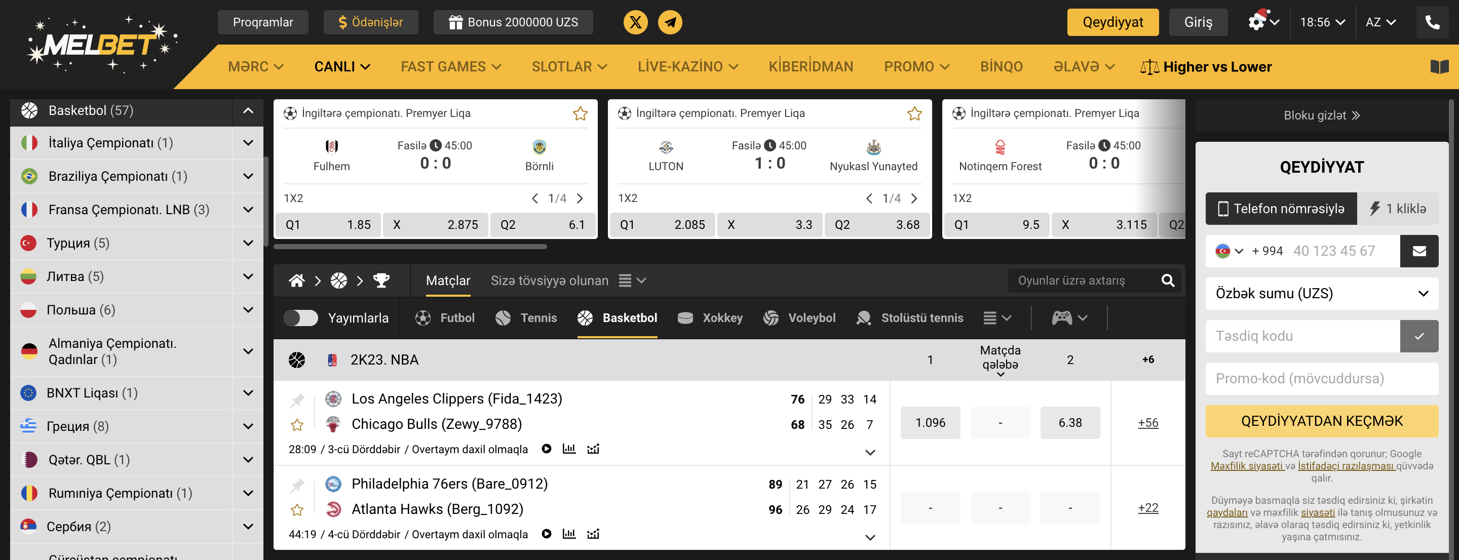Open more sports list dropdown
Image resolution: width=1459 pixels, height=560 pixels.
(x=997, y=317)
